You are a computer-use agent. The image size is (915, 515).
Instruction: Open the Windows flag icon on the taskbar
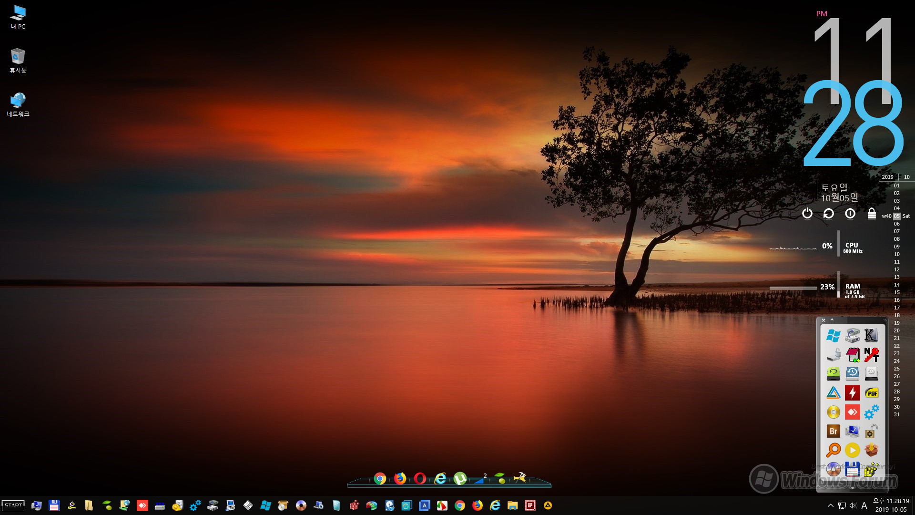265,505
